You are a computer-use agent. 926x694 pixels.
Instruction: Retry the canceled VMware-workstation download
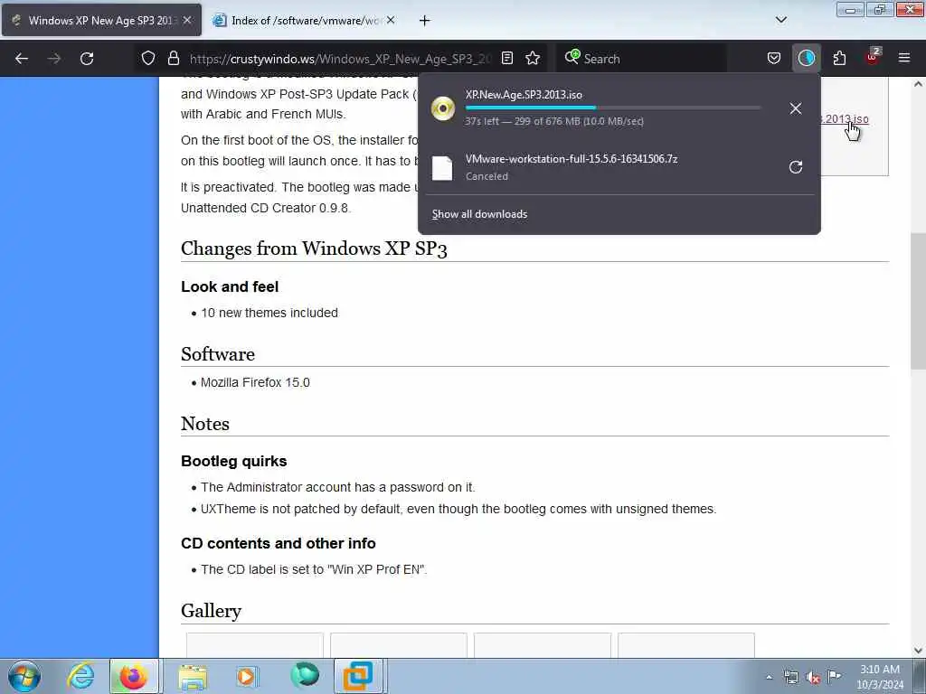click(x=796, y=167)
